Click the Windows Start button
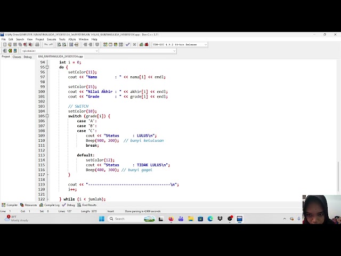This screenshot has width=341, height=256. [102, 219]
